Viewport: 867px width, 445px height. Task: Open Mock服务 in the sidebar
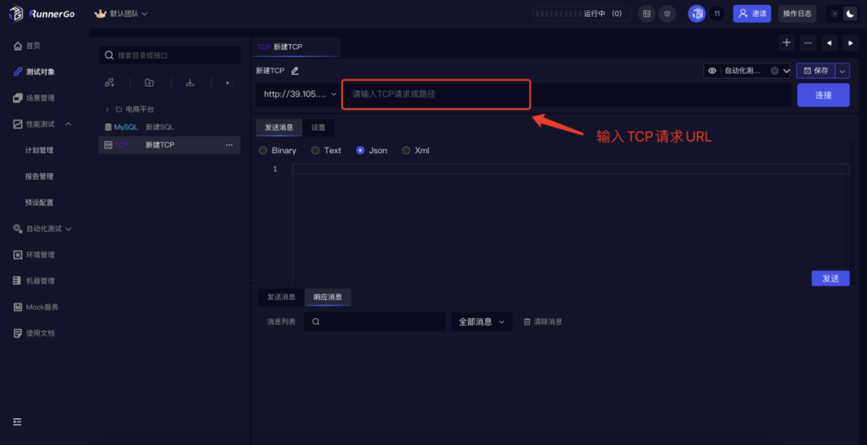tap(42, 308)
